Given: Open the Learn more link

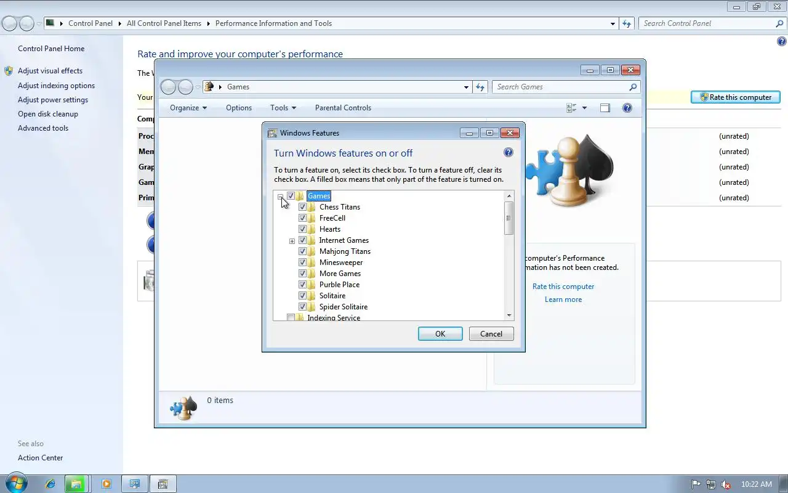Looking at the screenshot, I should point(563,299).
